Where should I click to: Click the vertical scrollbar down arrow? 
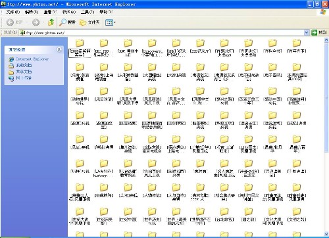pos(326,234)
